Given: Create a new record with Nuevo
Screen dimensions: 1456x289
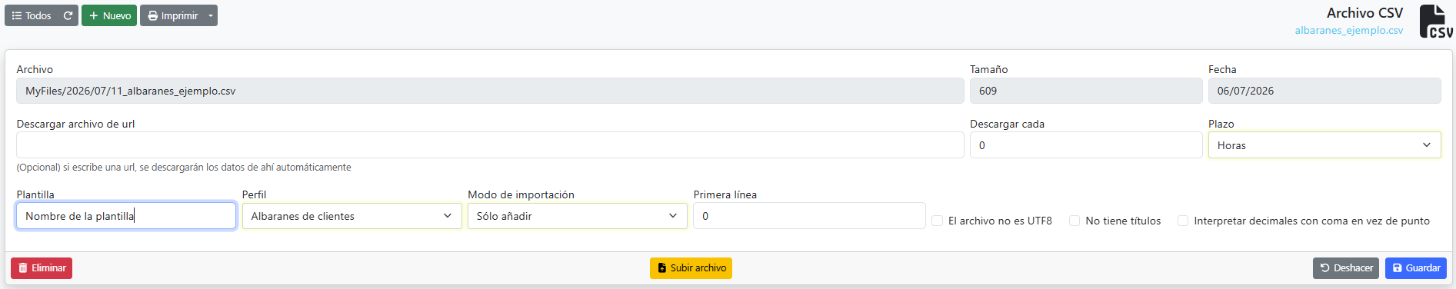Looking at the screenshot, I should (x=109, y=15).
